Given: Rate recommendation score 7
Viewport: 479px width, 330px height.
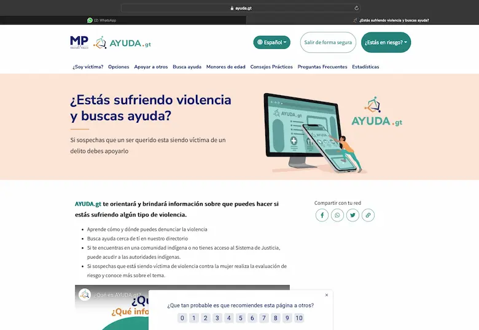Looking at the screenshot, I should 264,318.
